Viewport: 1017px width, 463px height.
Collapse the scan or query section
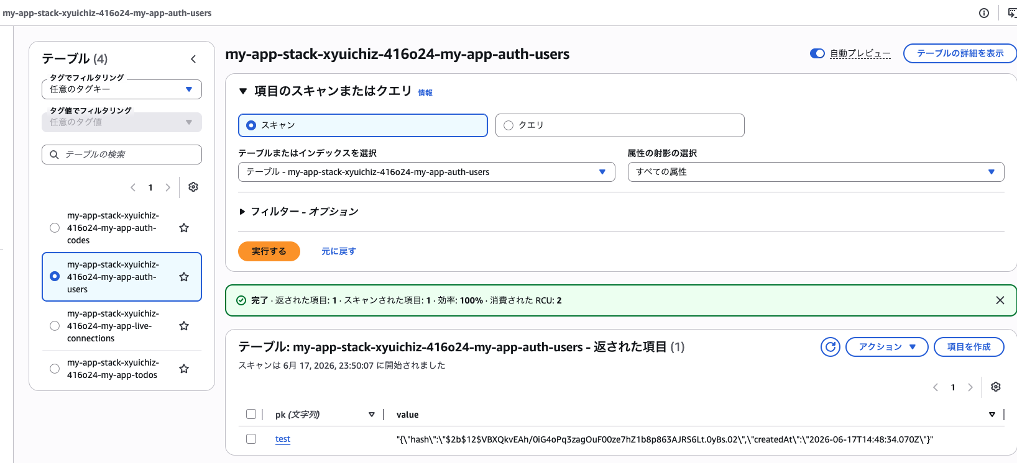tap(243, 91)
